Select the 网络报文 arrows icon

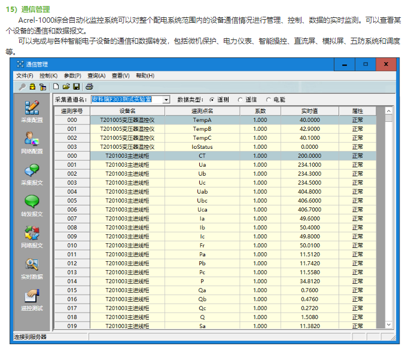(32, 237)
